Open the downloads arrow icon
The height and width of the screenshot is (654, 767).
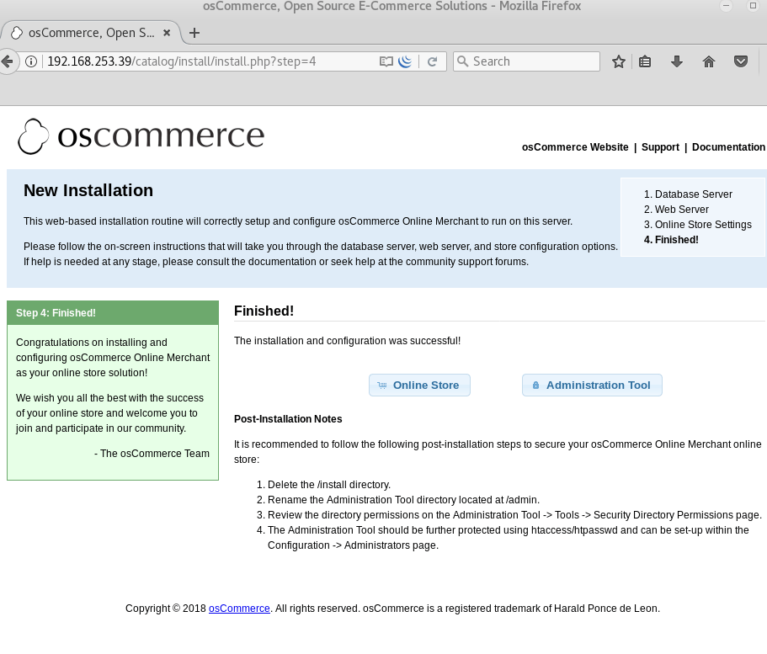676,61
